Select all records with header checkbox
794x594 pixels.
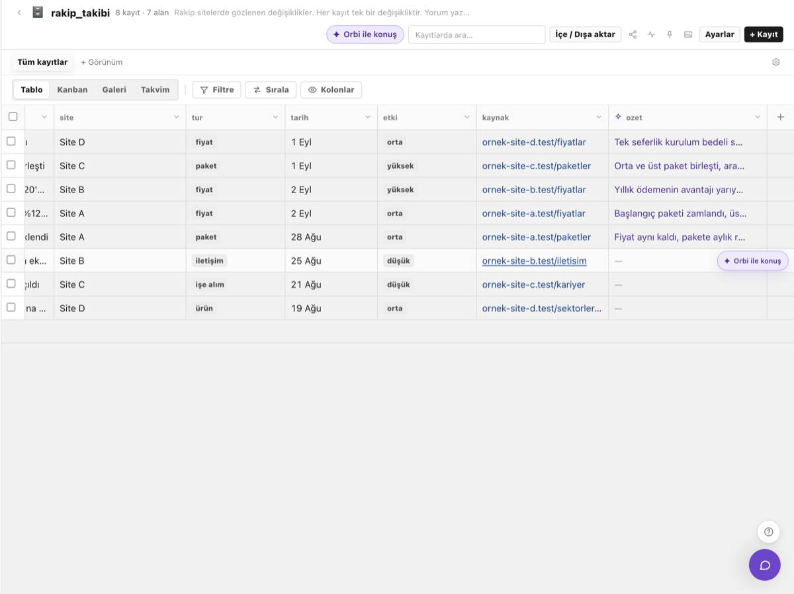(13, 117)
